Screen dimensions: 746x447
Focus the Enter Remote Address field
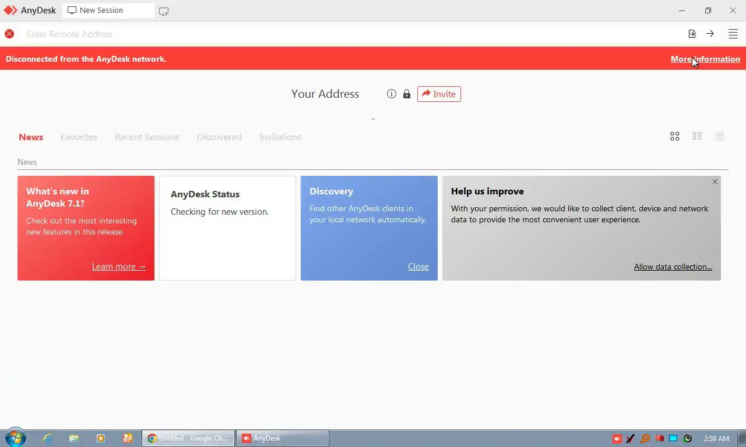click(x=350, y=34)
